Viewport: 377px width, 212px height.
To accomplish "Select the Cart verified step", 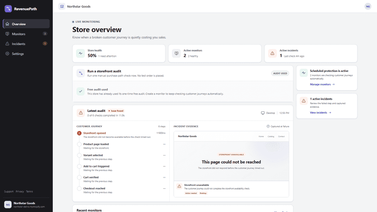I will tap(121, 179).
